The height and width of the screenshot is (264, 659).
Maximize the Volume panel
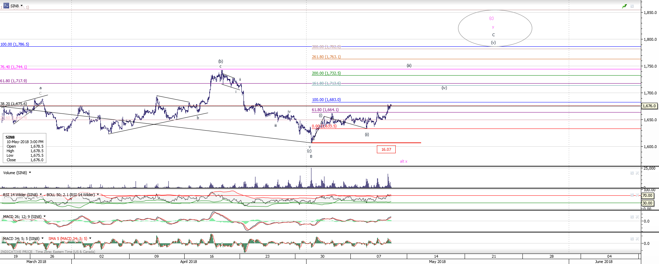[632, 173]
